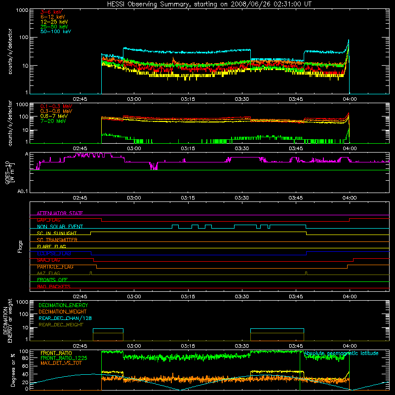Click the 03:30 tick under the GOES panel
The image size is (395, 395).
pyautogui.click(x=241, y=198)
